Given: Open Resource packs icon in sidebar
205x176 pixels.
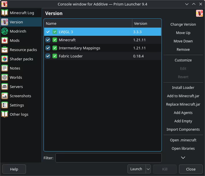Looking at the screenshot, I should pos(5,50).
